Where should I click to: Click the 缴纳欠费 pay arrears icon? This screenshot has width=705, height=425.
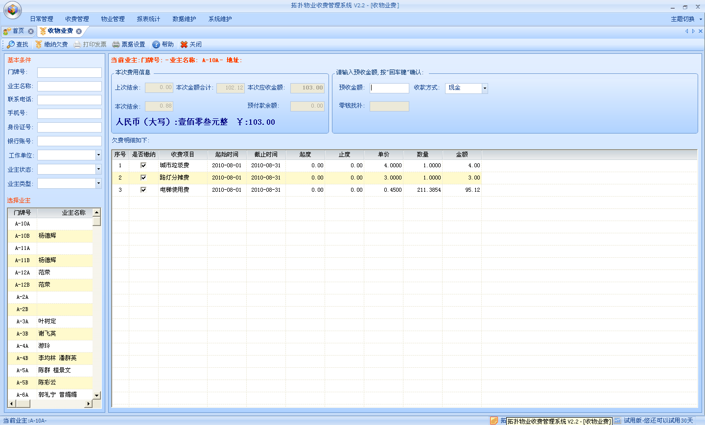39,45
